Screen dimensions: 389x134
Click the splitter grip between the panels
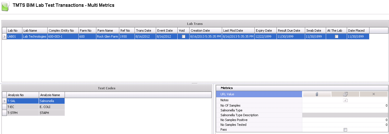[194, 83]
